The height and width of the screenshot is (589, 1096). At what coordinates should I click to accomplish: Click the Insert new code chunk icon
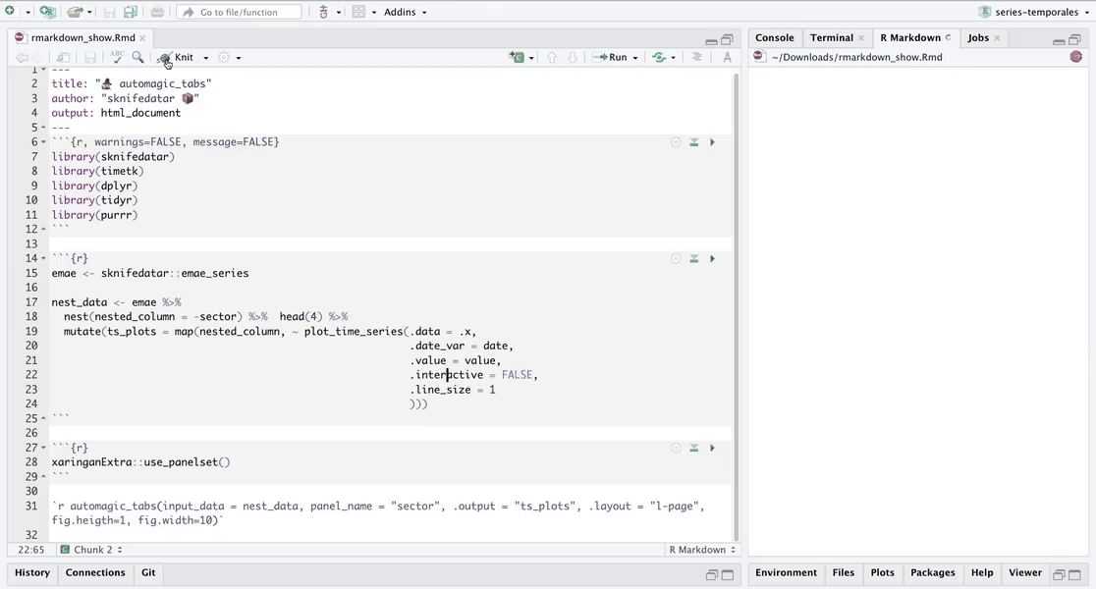click(x=517, y=58)
